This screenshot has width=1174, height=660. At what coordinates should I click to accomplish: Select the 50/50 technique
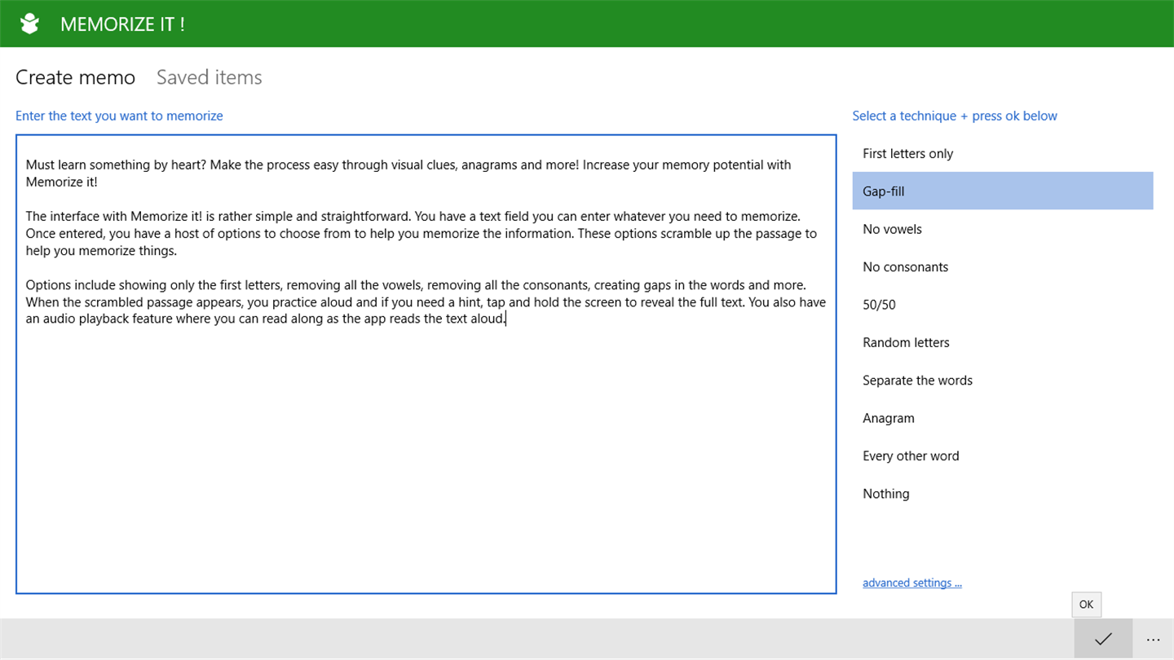[x=1003, y=305]
